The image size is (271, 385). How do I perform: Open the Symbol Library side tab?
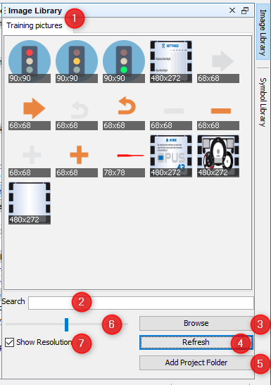(x=263, y=102)
